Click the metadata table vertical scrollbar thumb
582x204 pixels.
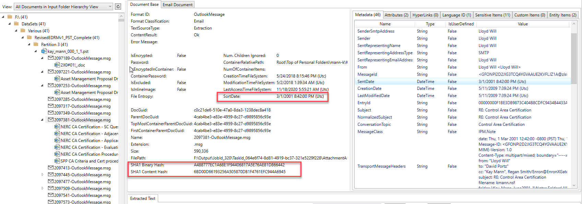point(574,58)
